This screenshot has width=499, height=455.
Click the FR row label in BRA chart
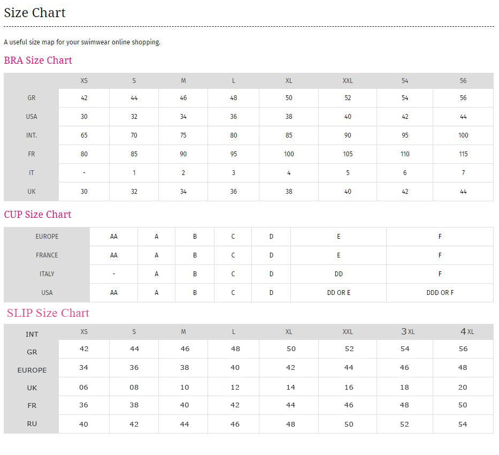31,154
